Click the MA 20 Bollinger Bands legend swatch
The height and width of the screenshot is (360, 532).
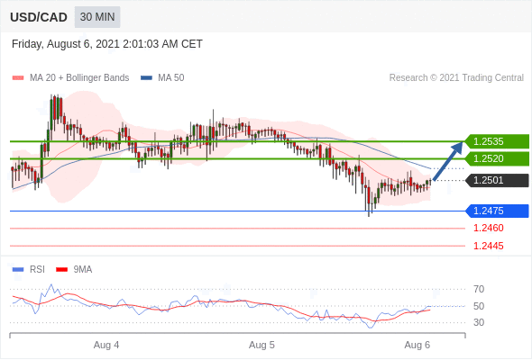[x=18, y=78]
